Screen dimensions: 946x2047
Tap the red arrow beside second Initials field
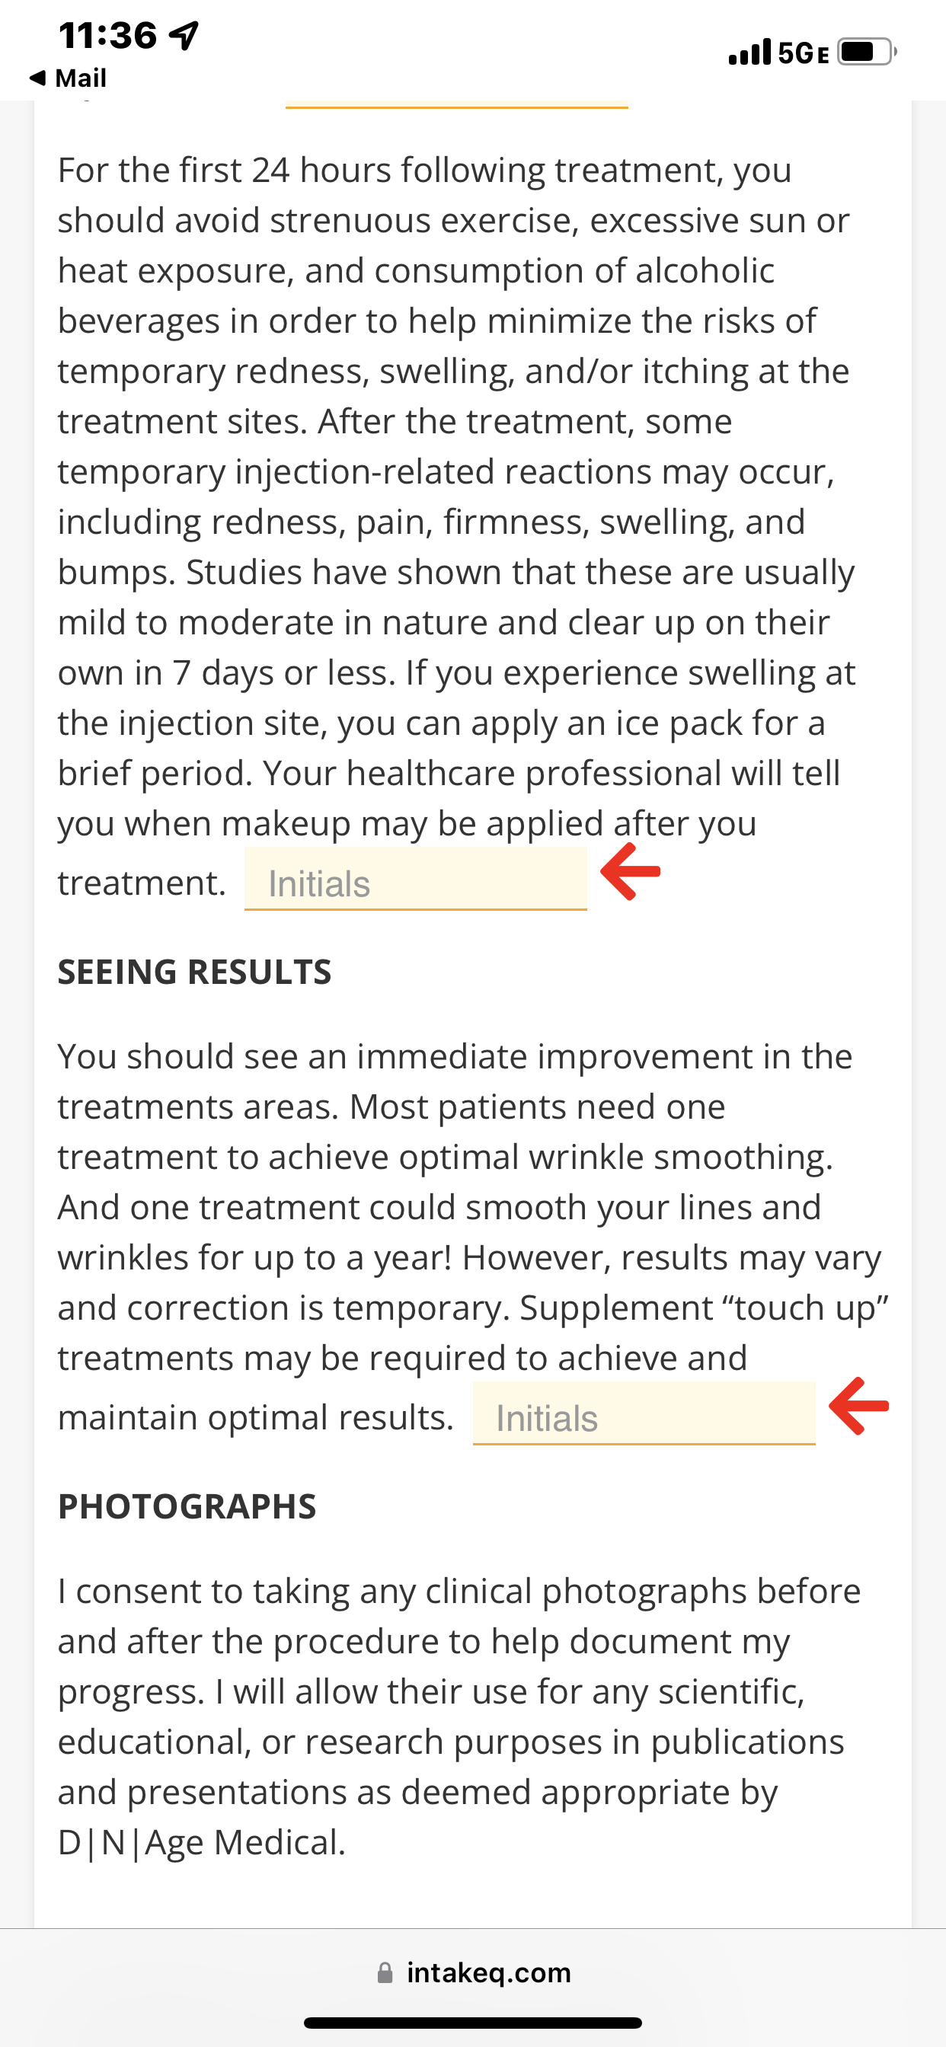pyautogui.click(x=858, y=1406)
